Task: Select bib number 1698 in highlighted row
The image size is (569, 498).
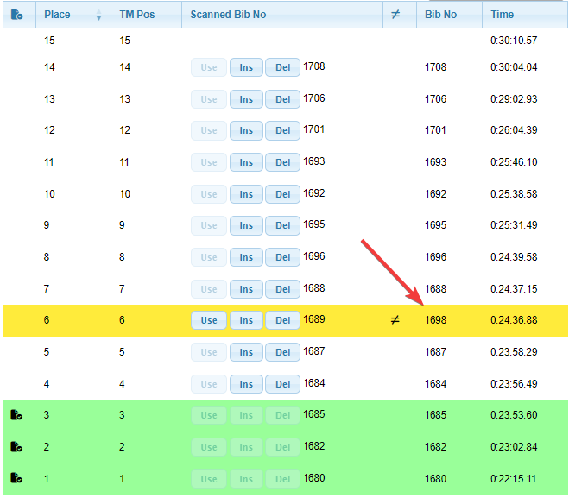Action: (x=436, y=320)
